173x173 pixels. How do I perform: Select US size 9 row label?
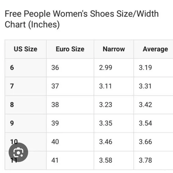12,123
